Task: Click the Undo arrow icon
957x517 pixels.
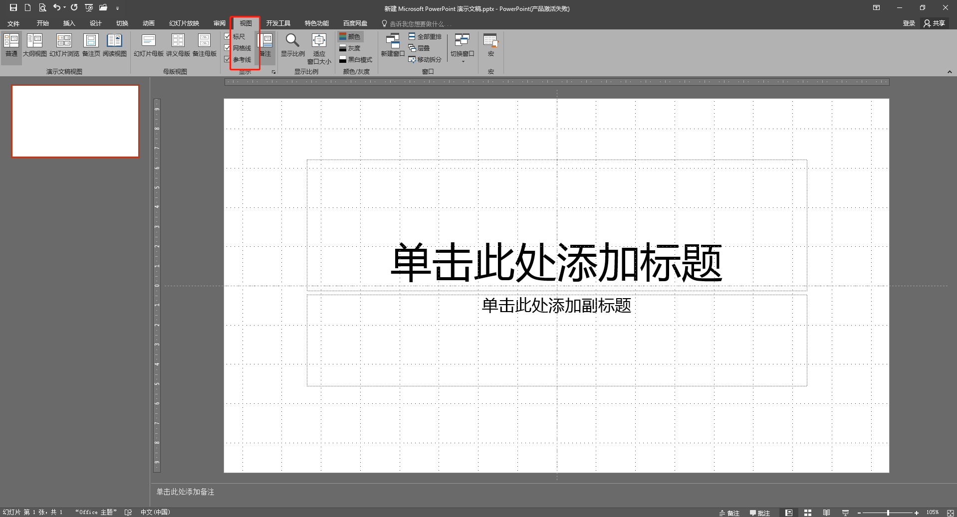Action: point(57,7)
